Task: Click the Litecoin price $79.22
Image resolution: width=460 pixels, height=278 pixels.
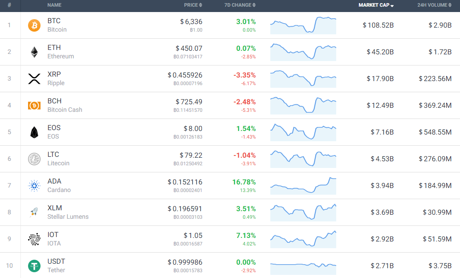Action: (191, 155)
